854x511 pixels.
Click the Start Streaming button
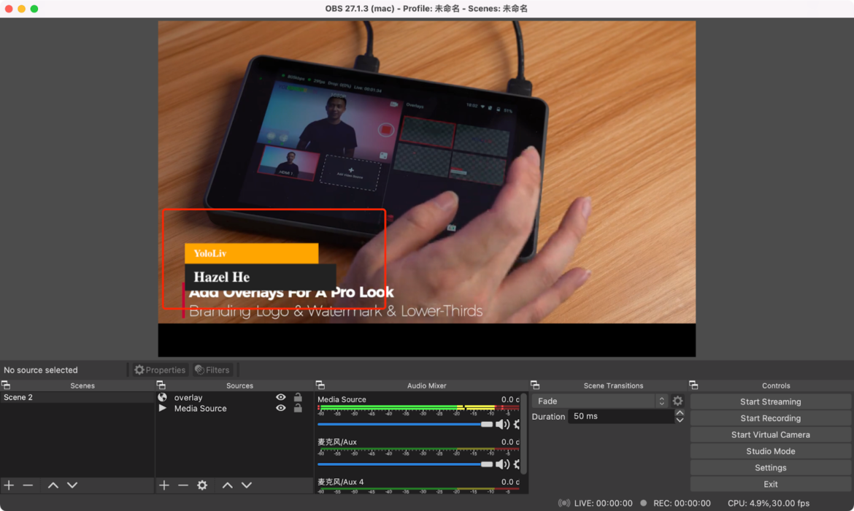tap(770, 401)
